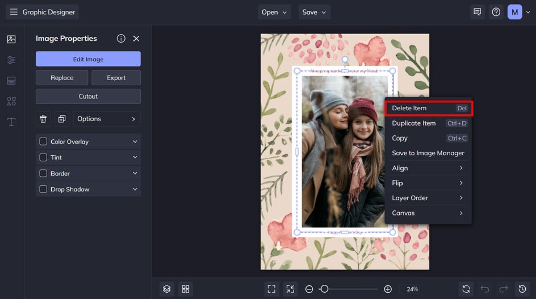This screenshot has height=299, width=536.
Task: Open the Options submenu
Action: (x=107, y=119)
